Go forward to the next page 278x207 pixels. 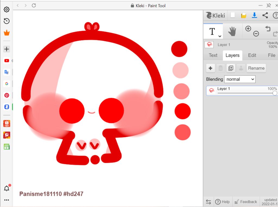pyautogui.click(x=26, y=5)
